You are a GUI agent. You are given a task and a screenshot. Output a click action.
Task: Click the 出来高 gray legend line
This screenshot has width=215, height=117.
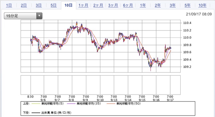[x=36, y=113]
